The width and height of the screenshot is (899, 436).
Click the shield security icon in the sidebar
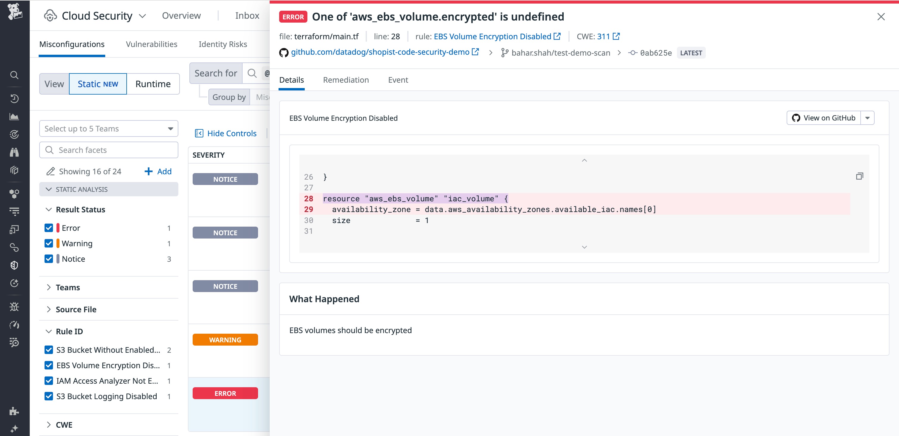pos(14,265)
